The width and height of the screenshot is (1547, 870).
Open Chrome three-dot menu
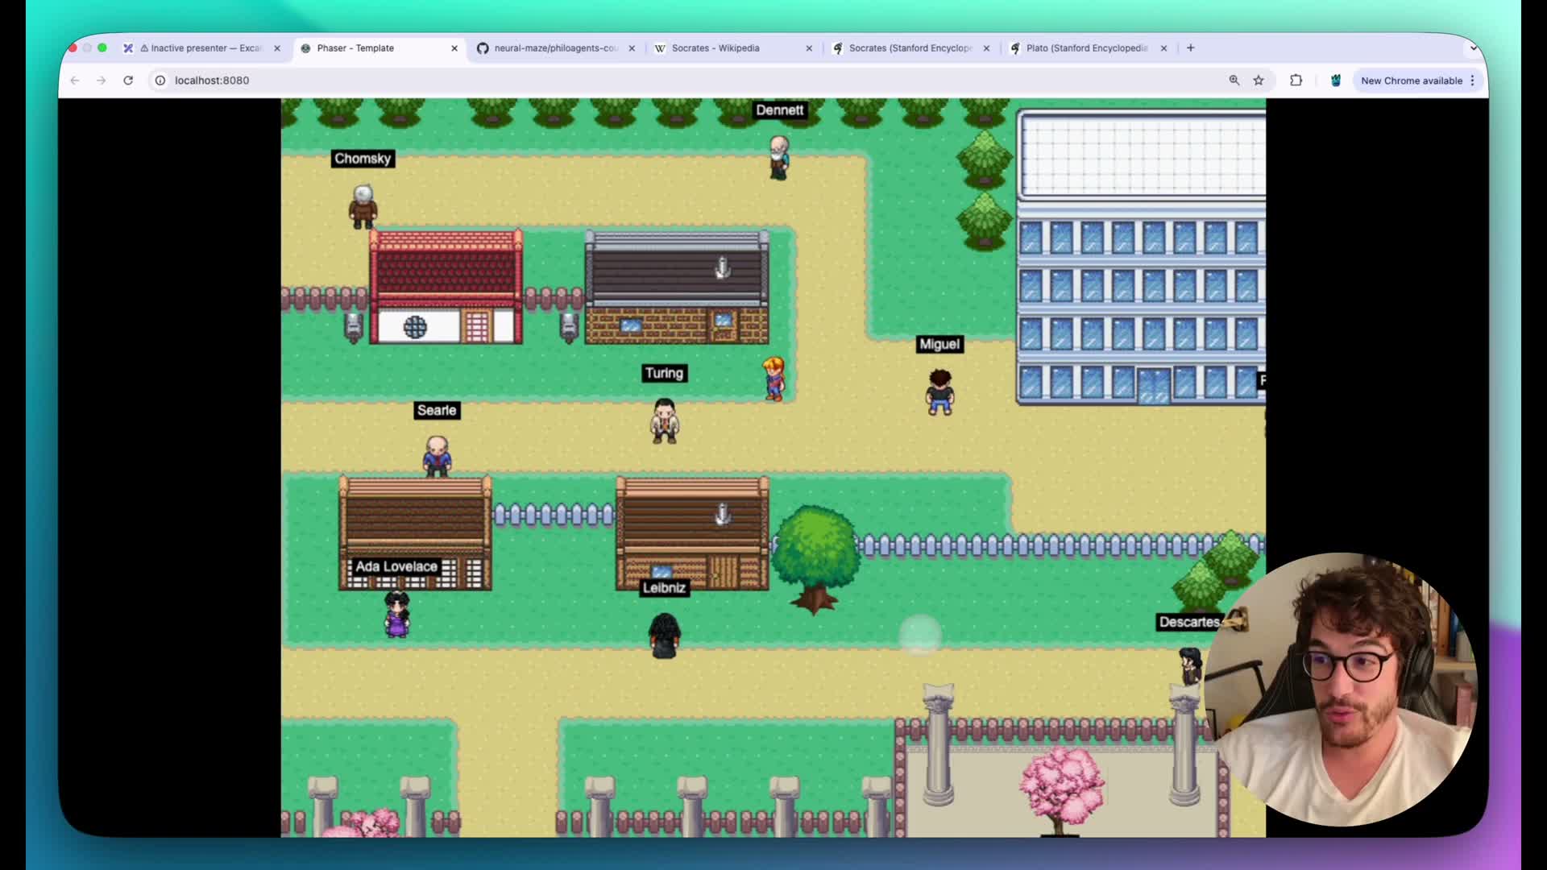pos(1472,81)
